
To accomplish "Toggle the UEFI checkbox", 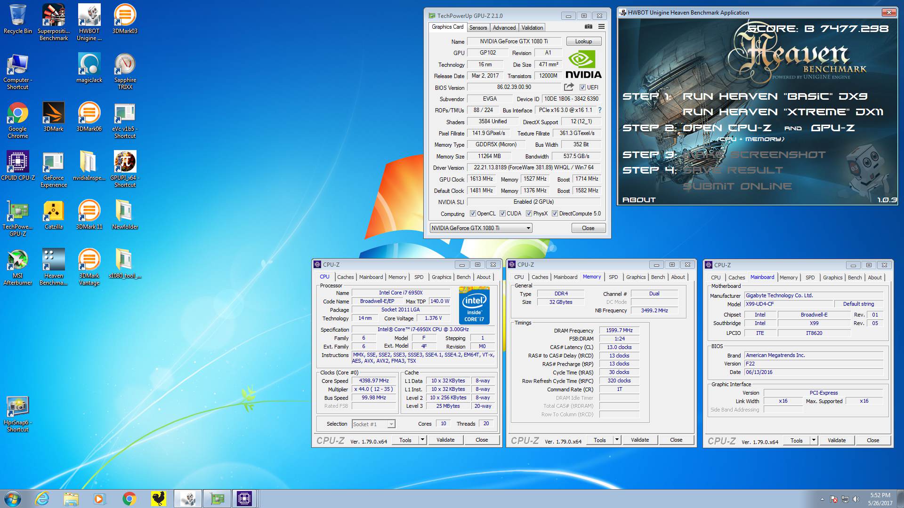I will [x=582, y=87].
